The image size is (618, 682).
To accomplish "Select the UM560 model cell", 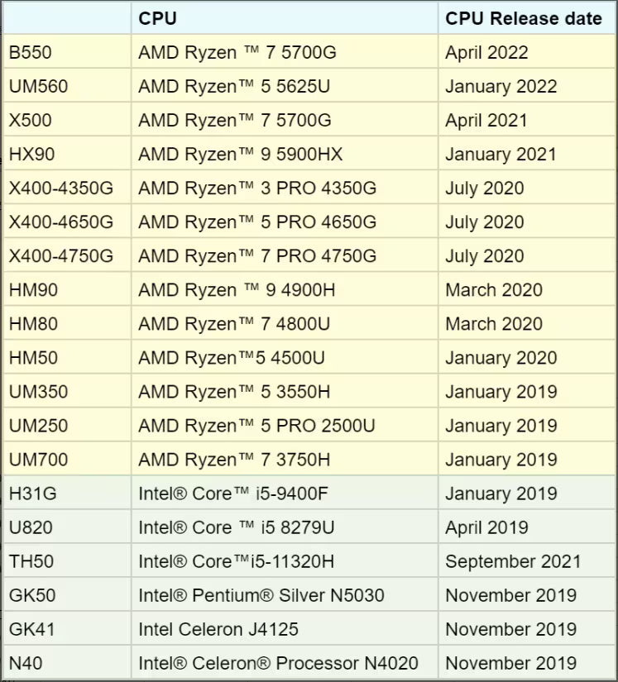I will coord(38,87).
